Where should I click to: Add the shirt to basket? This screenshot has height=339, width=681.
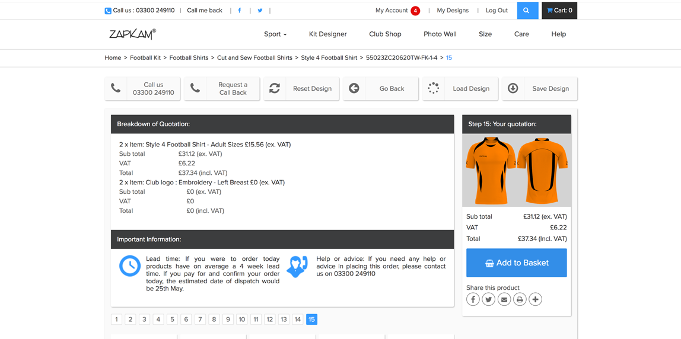coord(517,263)
